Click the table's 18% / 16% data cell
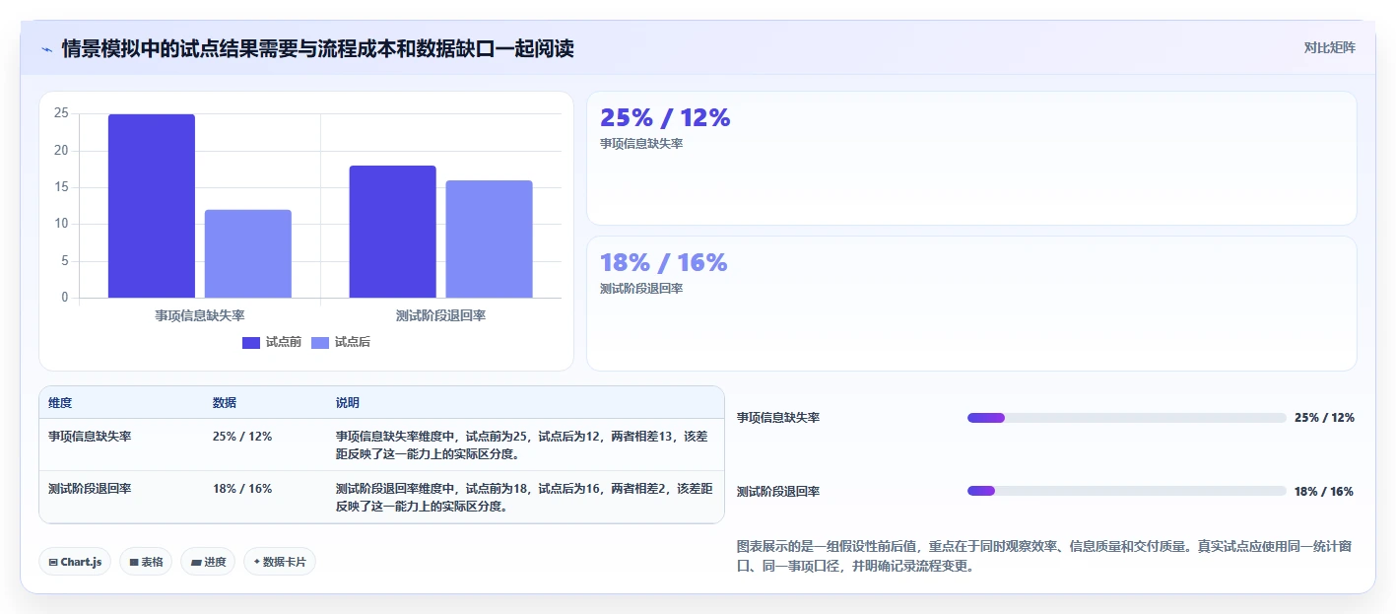 tap(242, 488)
